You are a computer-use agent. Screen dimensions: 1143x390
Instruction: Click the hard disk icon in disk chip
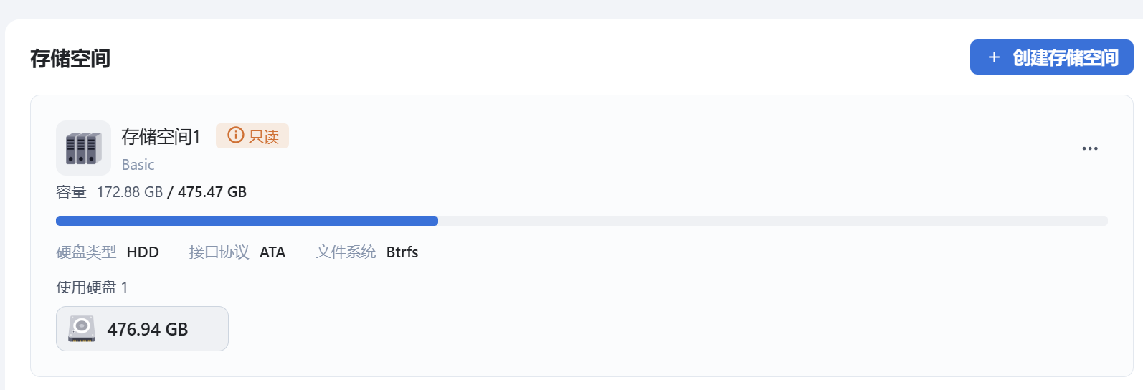click(x=82, y=329)
